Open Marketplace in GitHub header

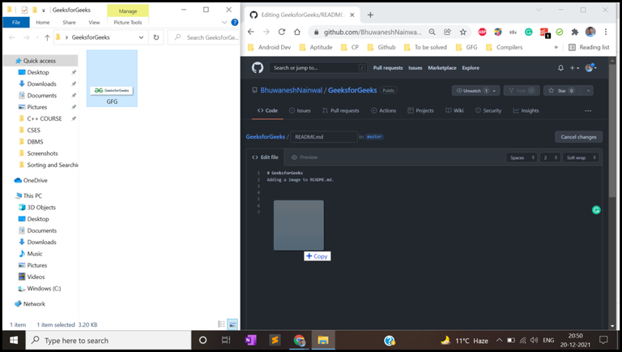coord(442,68)
